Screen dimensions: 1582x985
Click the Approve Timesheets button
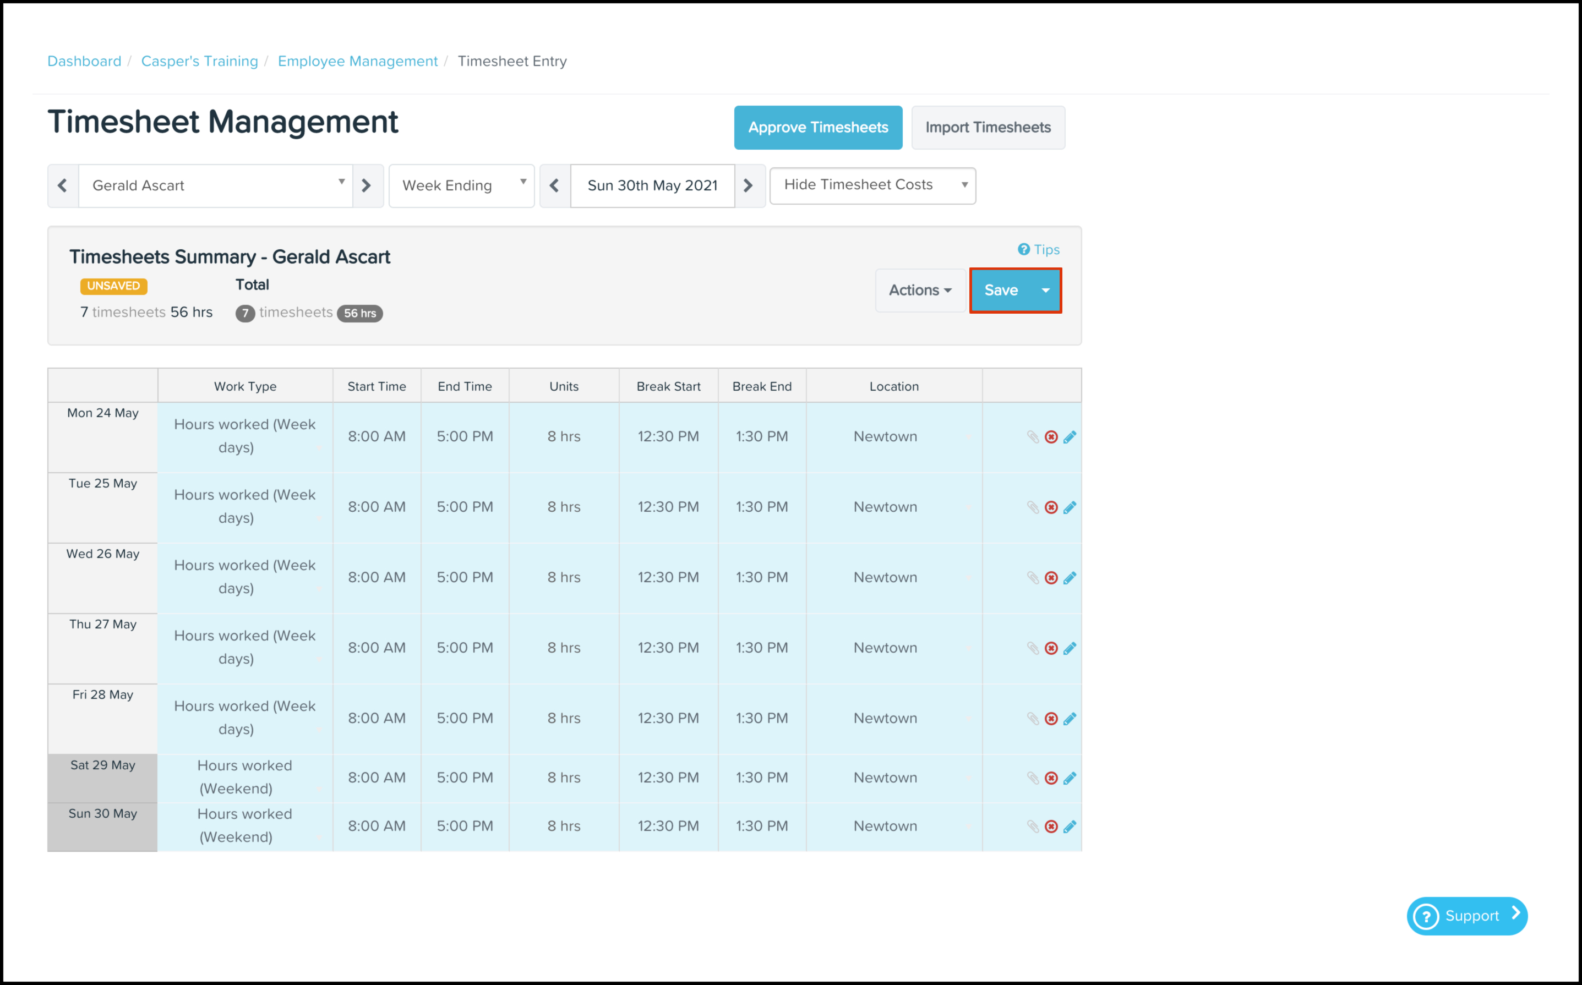pos(818,128)
